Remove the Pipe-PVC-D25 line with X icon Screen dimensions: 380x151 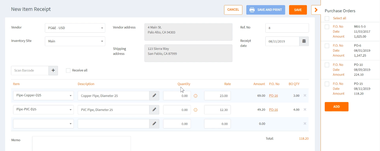[305, 109]
